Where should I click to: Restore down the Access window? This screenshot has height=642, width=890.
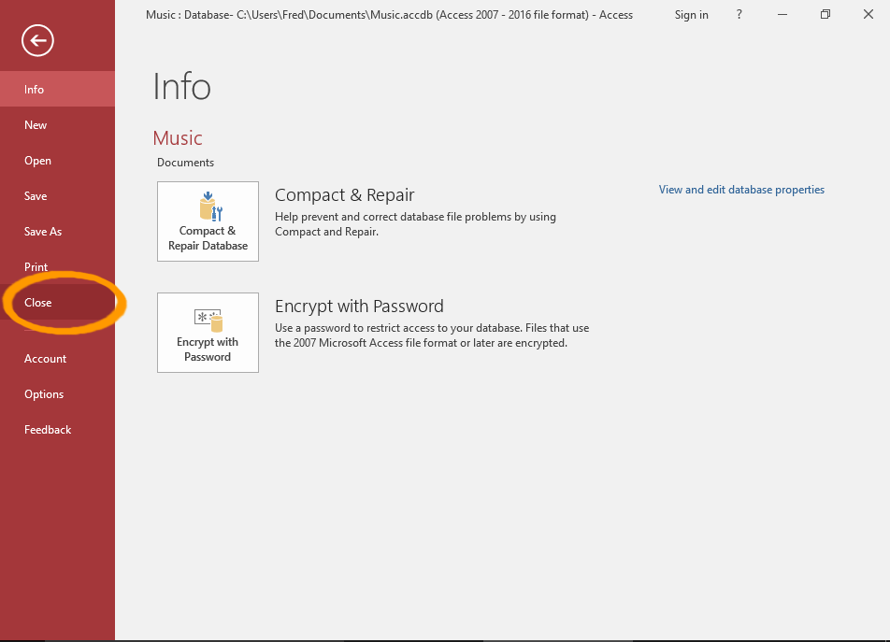point(825,14)
